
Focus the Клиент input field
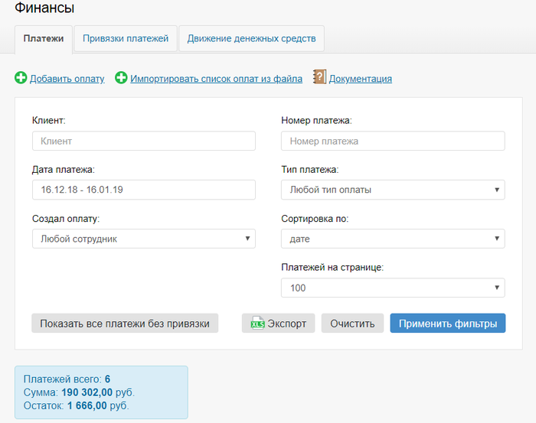pos(143,141)
